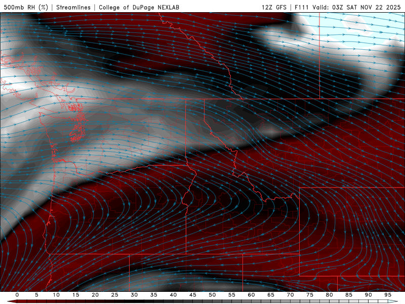Click the colorbar value 0 label
Viewport: 405px width, 304px height.
[17, 295]
